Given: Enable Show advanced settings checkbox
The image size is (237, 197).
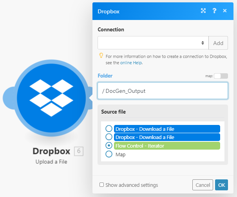Looking at the screenshot, I should pyautogui.click(x=101, y=184).
